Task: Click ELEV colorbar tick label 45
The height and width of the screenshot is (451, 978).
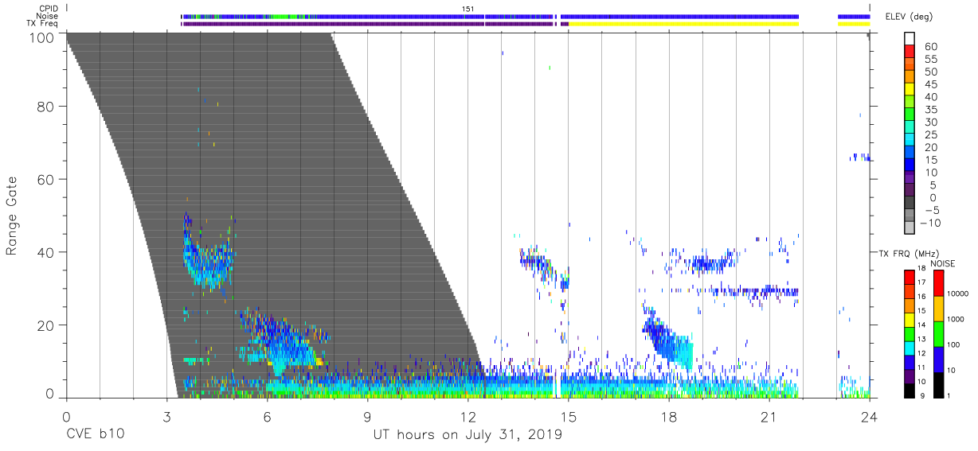Action: click(931, 84)
